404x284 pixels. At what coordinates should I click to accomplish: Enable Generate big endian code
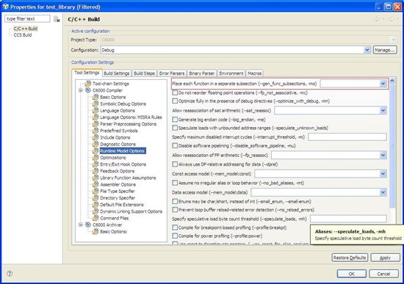175,120
